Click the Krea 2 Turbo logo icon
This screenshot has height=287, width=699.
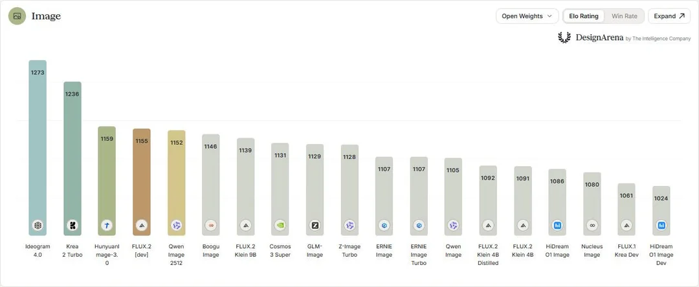72,226
